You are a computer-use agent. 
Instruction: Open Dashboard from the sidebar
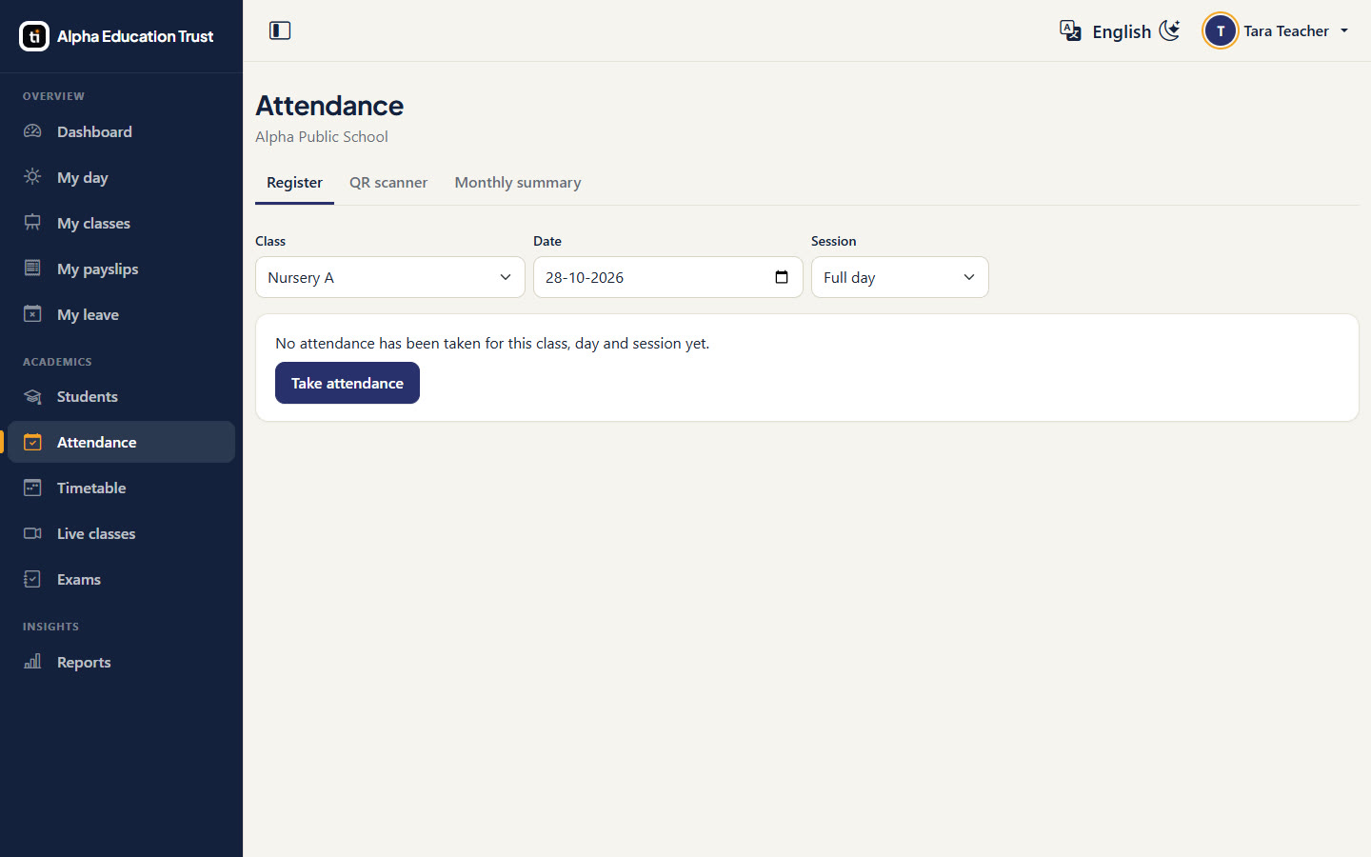[x=121, y=131]
